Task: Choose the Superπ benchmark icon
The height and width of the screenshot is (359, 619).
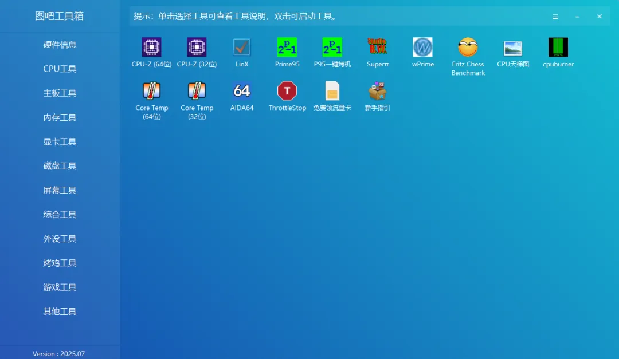Action: pos(377,46)
